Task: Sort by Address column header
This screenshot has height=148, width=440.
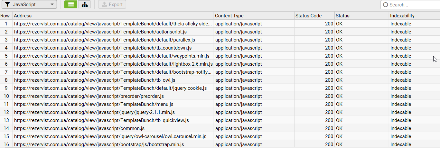Action: (23, 15)
